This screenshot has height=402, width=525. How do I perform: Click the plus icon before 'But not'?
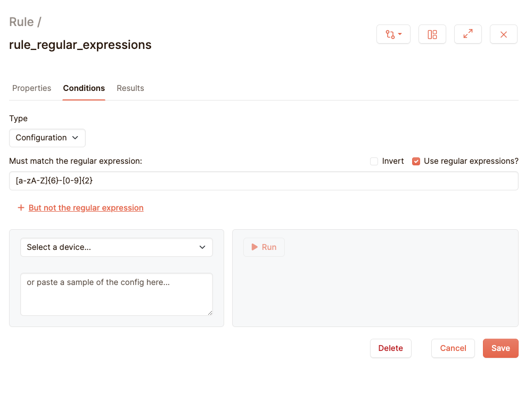tap(21, 208)
